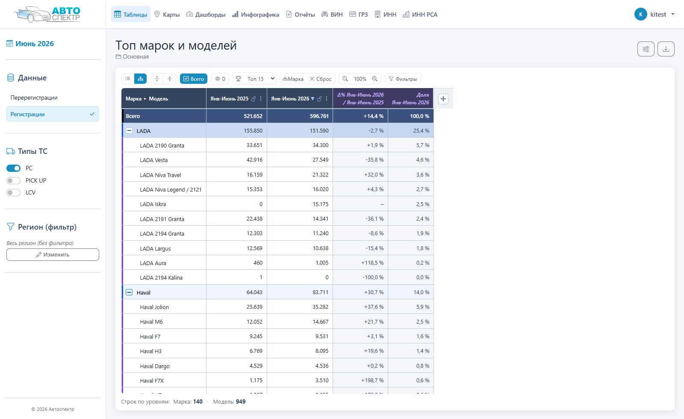Switch to Инфографика
The width and height of the screenshot is (684, 419).
pyautogui.click(x=256, y=14)
